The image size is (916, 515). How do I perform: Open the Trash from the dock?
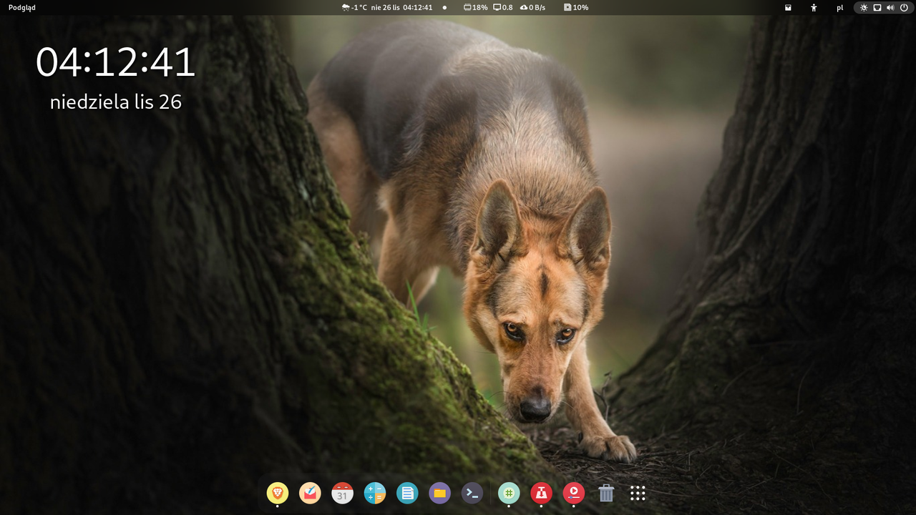click(x=606, y=493)
